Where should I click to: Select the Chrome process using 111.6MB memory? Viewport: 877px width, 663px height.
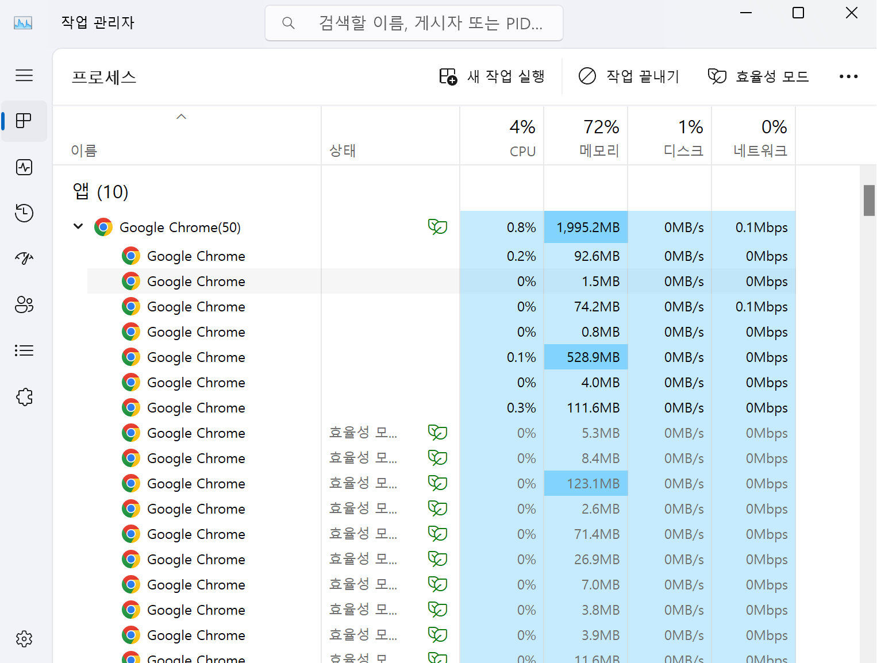pyautogui.click(x=441, y=407)
